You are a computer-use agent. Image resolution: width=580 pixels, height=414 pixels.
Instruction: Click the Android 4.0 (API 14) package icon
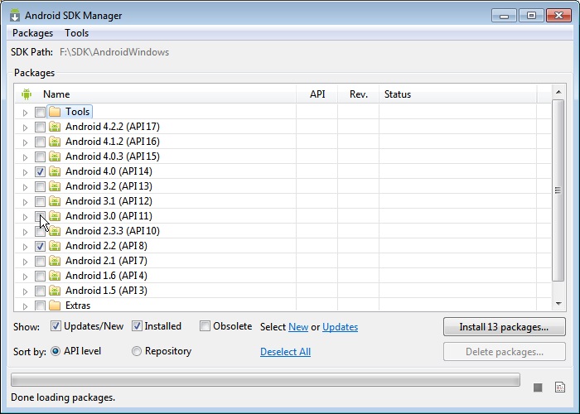coord(55,171)
